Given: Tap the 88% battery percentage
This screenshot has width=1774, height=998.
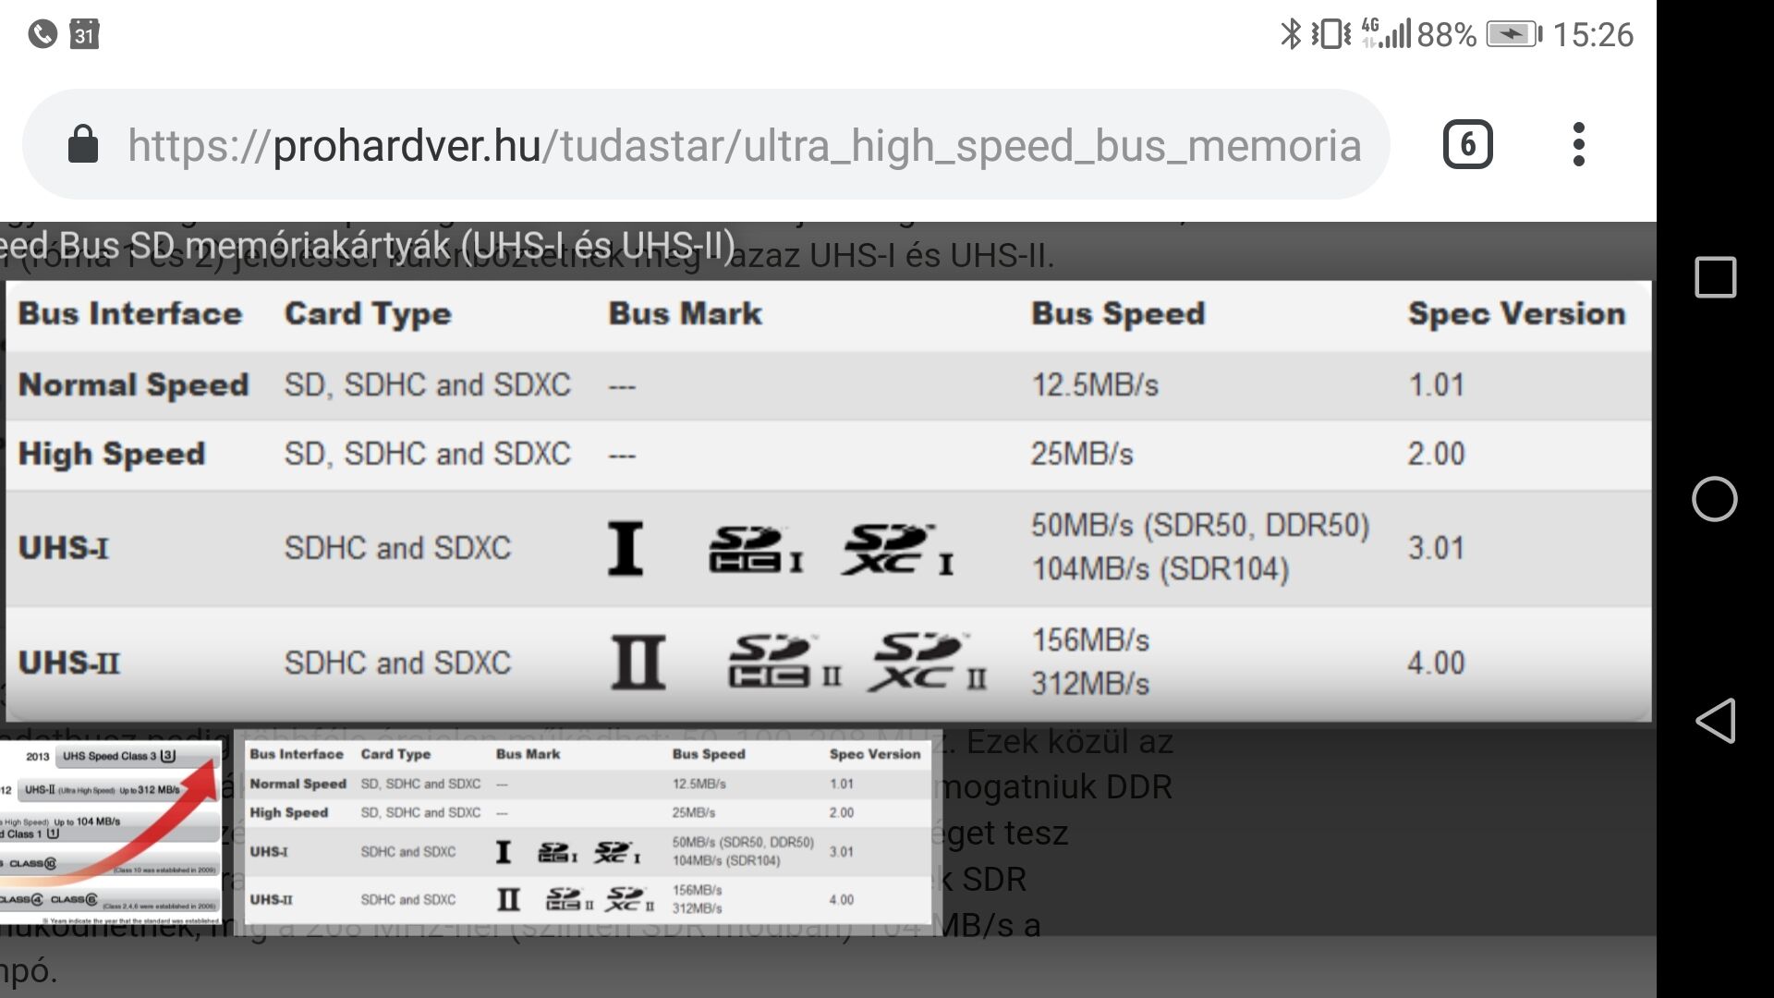Looking at the screenshot, I should (x=1447, y=34).
